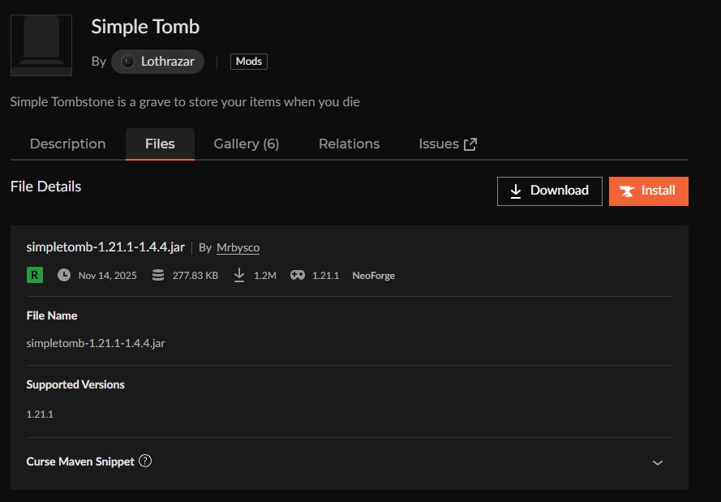Click the Download button
The height and width of the screenshot is (502, 721).
click(x=549, y=191)
